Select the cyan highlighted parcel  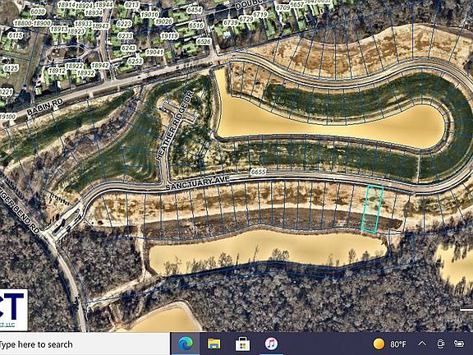pos(372,209)
